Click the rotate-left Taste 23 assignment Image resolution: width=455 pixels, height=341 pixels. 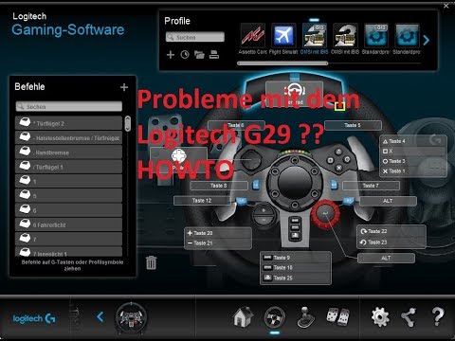(x=391, y=242)
